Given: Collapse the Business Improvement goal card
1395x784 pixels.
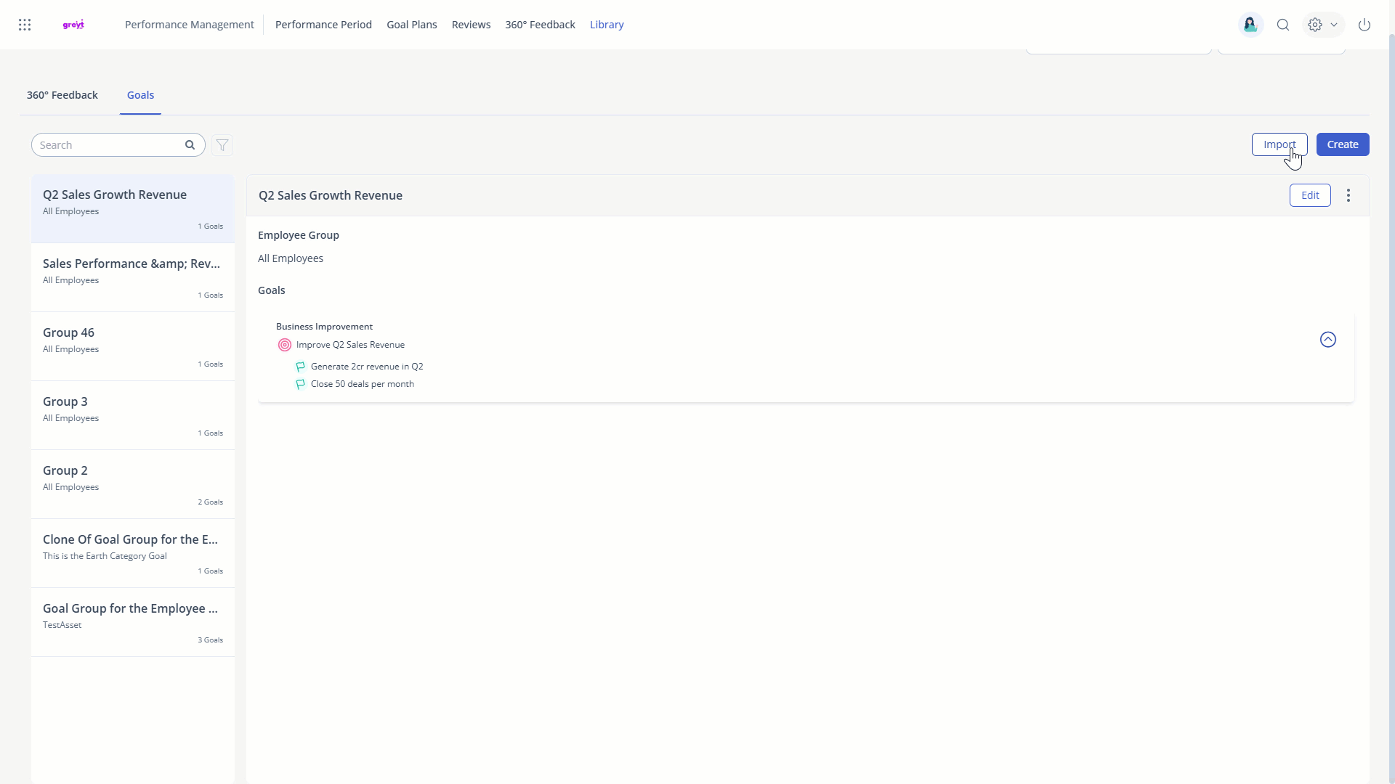Looking at the screenshot, I should coord(1328,340).
